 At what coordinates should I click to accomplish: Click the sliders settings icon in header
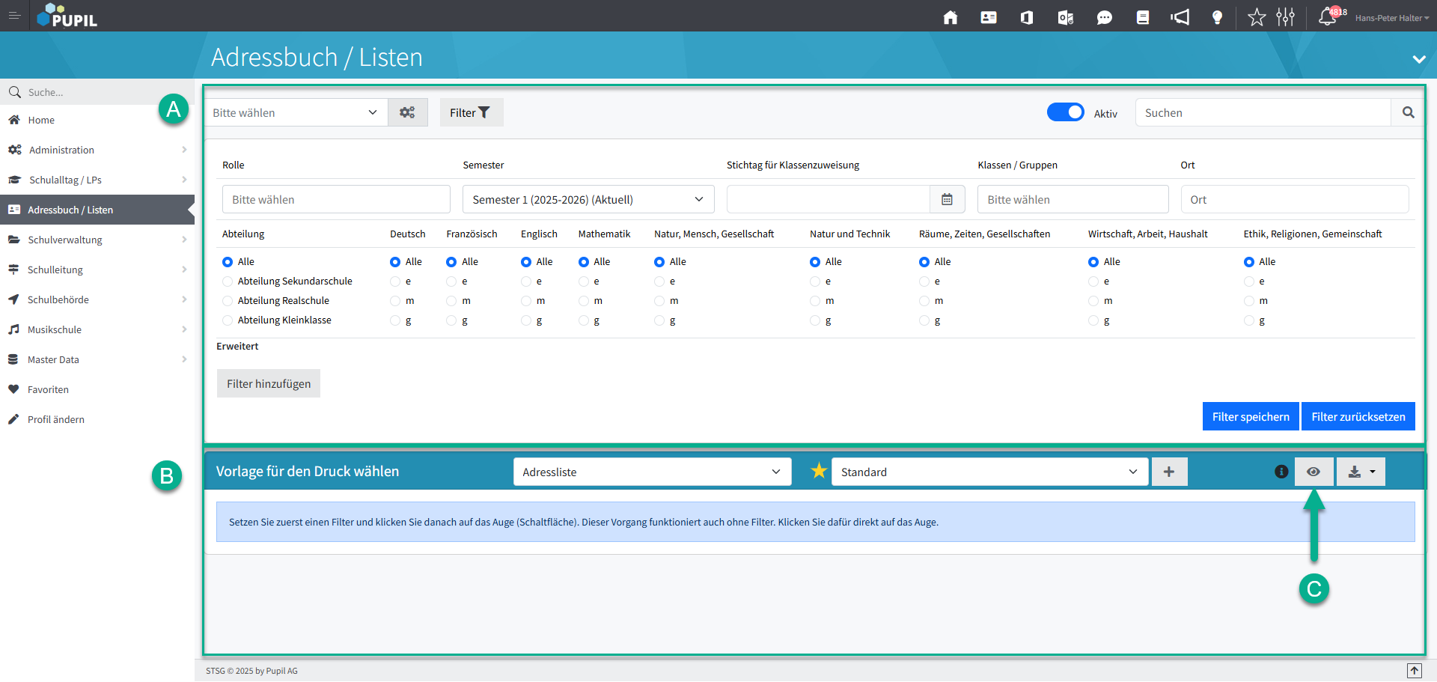(x=1285, y=16)
